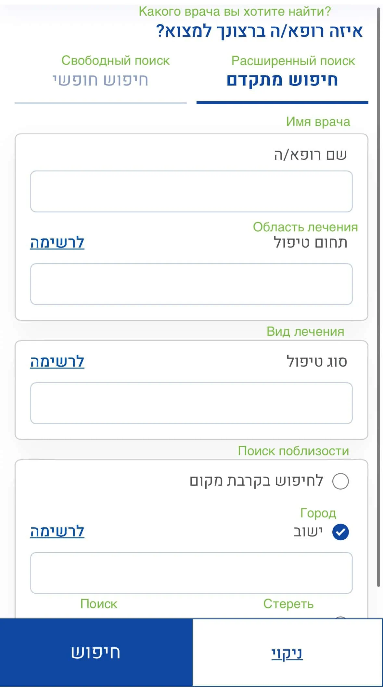Click the heading איזה רופא/ה ברצונך למצוא?

click(x=259, y=31)
